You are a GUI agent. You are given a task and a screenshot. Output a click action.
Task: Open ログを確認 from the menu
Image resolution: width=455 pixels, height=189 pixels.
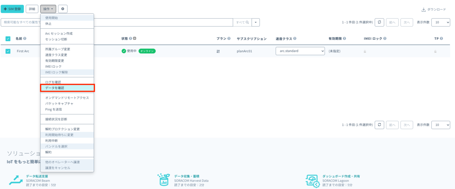coord(67,82)
